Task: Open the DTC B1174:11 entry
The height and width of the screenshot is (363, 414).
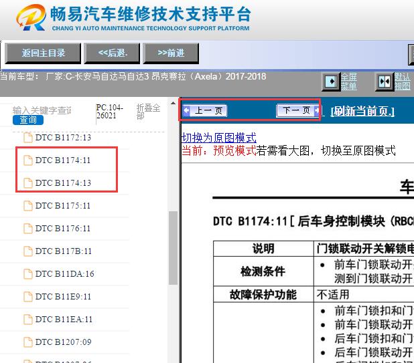Action: 63,160
